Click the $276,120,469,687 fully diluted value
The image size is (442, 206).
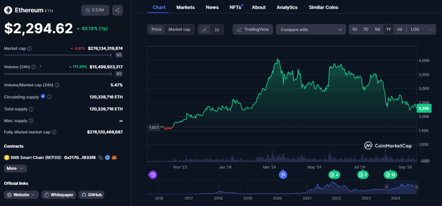(x=105, y=132)
